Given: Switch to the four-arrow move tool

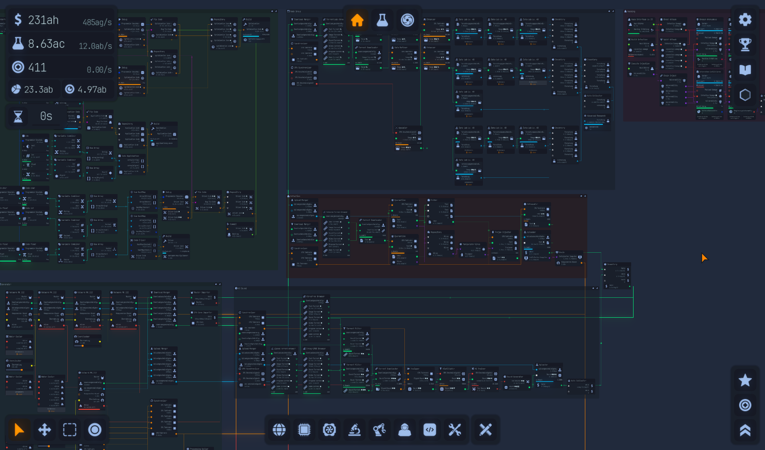Looking at the screenshot, I should 44,430.
